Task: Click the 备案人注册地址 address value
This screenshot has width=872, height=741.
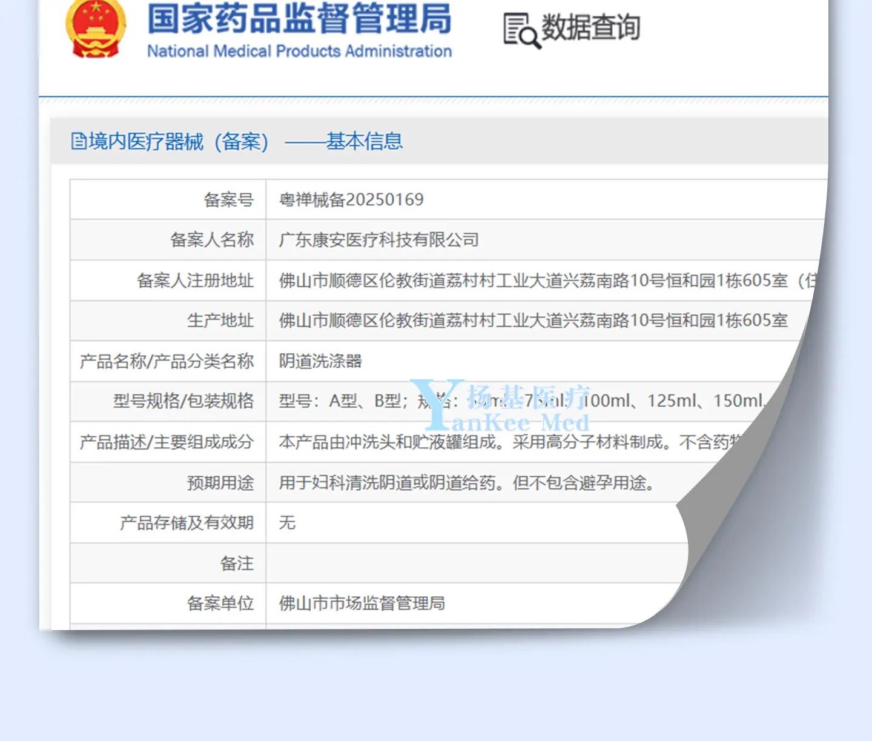Action: click(548, 281)
